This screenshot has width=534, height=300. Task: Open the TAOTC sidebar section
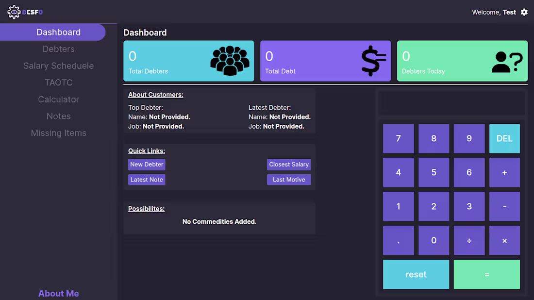click(58, 83)
